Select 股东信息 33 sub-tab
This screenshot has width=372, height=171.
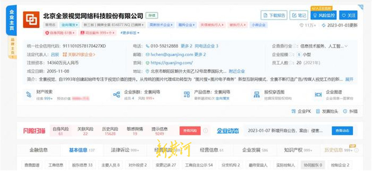pos(82,165)
